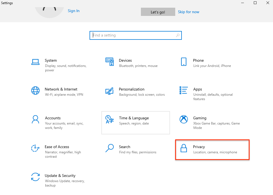Image resolution: width=273 pixels, height=195 pixels.
Task: Click the Update & Security refresh icon
Action: click(x=35, y=177)
